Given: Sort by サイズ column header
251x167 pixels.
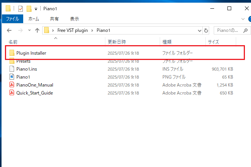Looking at the screenshot, I should pos(213,42).
